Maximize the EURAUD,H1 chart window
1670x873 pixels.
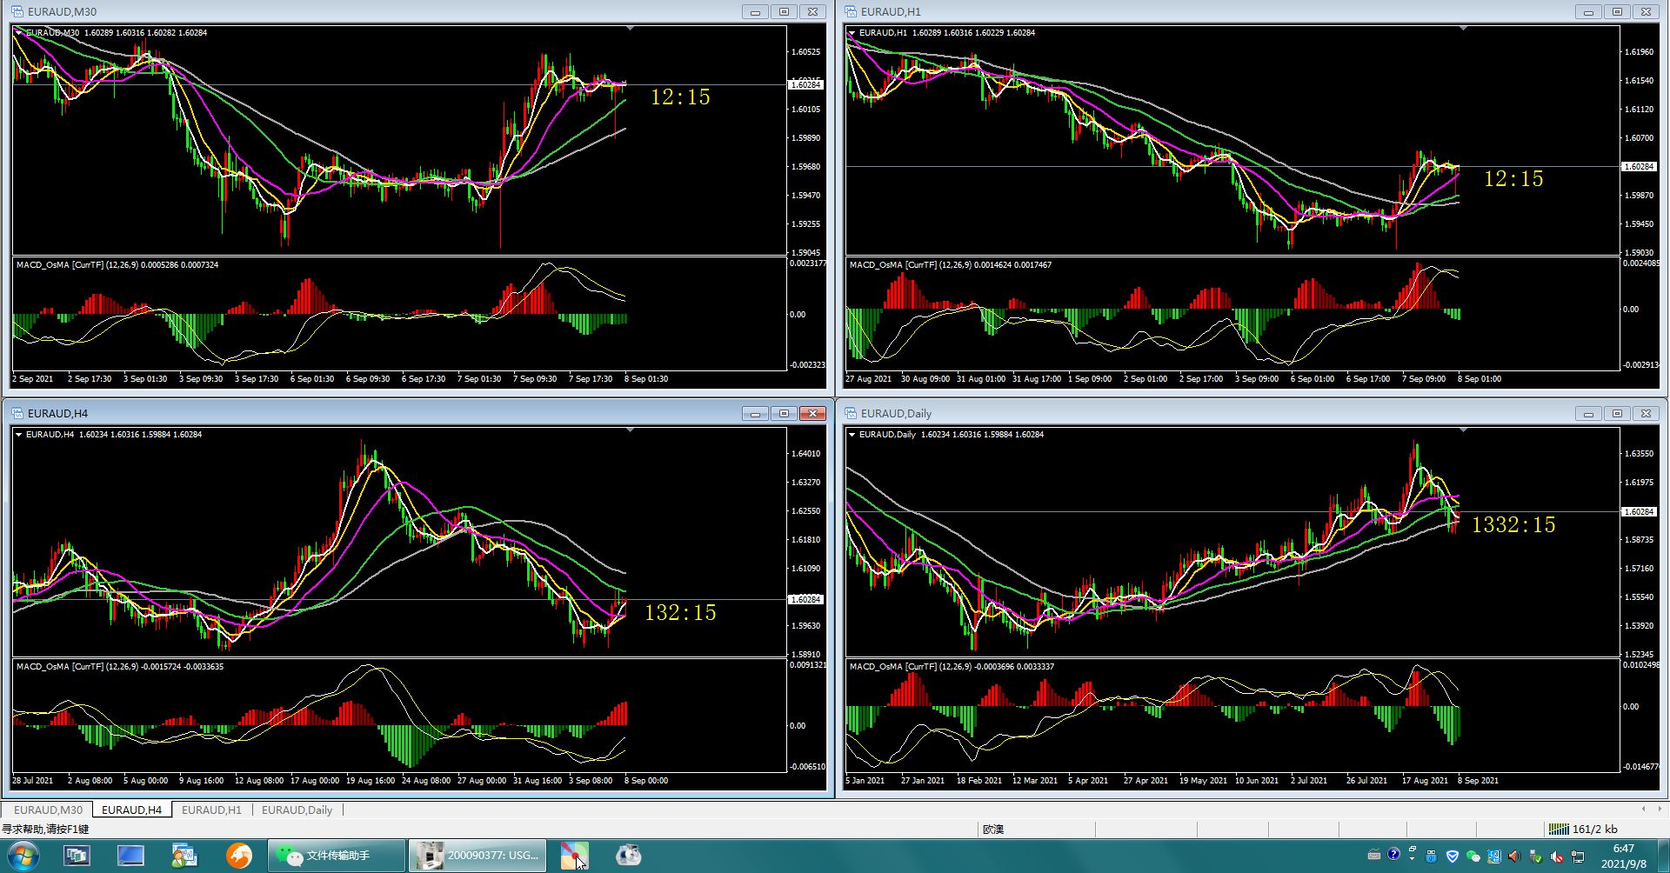point(1617,11)
